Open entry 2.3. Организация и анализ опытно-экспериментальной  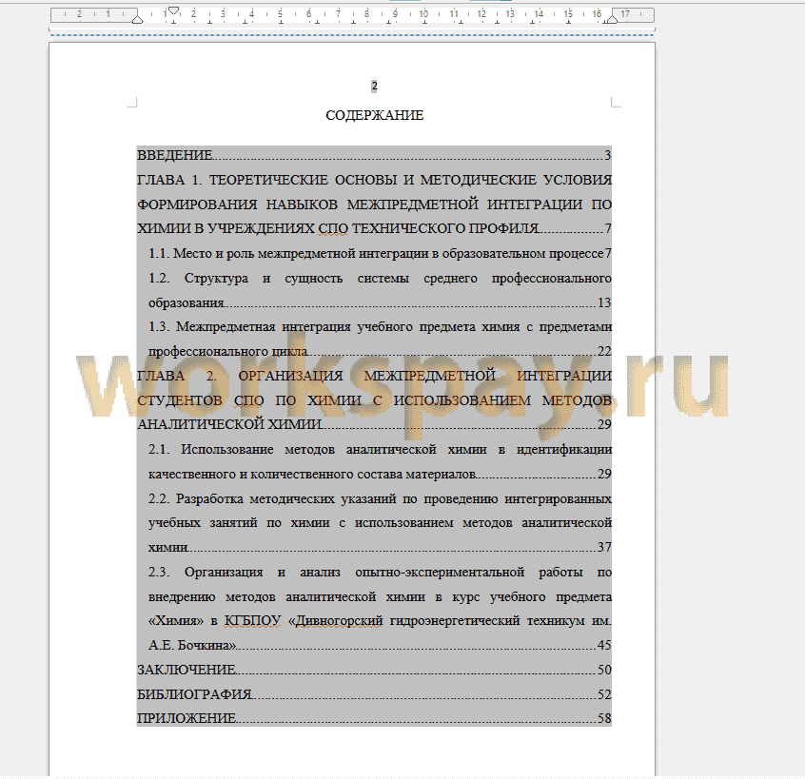pyautogui.click(x=380, y=608)
